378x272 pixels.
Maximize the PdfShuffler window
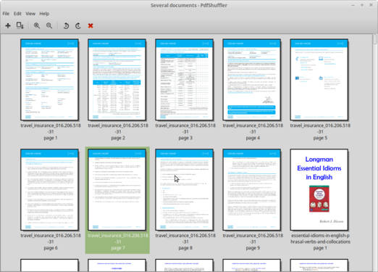tap(362, 5)
